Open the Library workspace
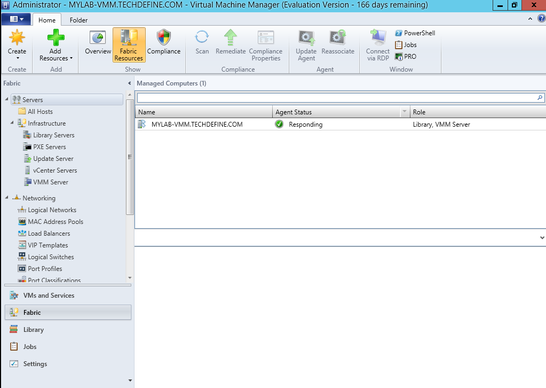This screenshot has height=388, width=546. tap(68, 329)
